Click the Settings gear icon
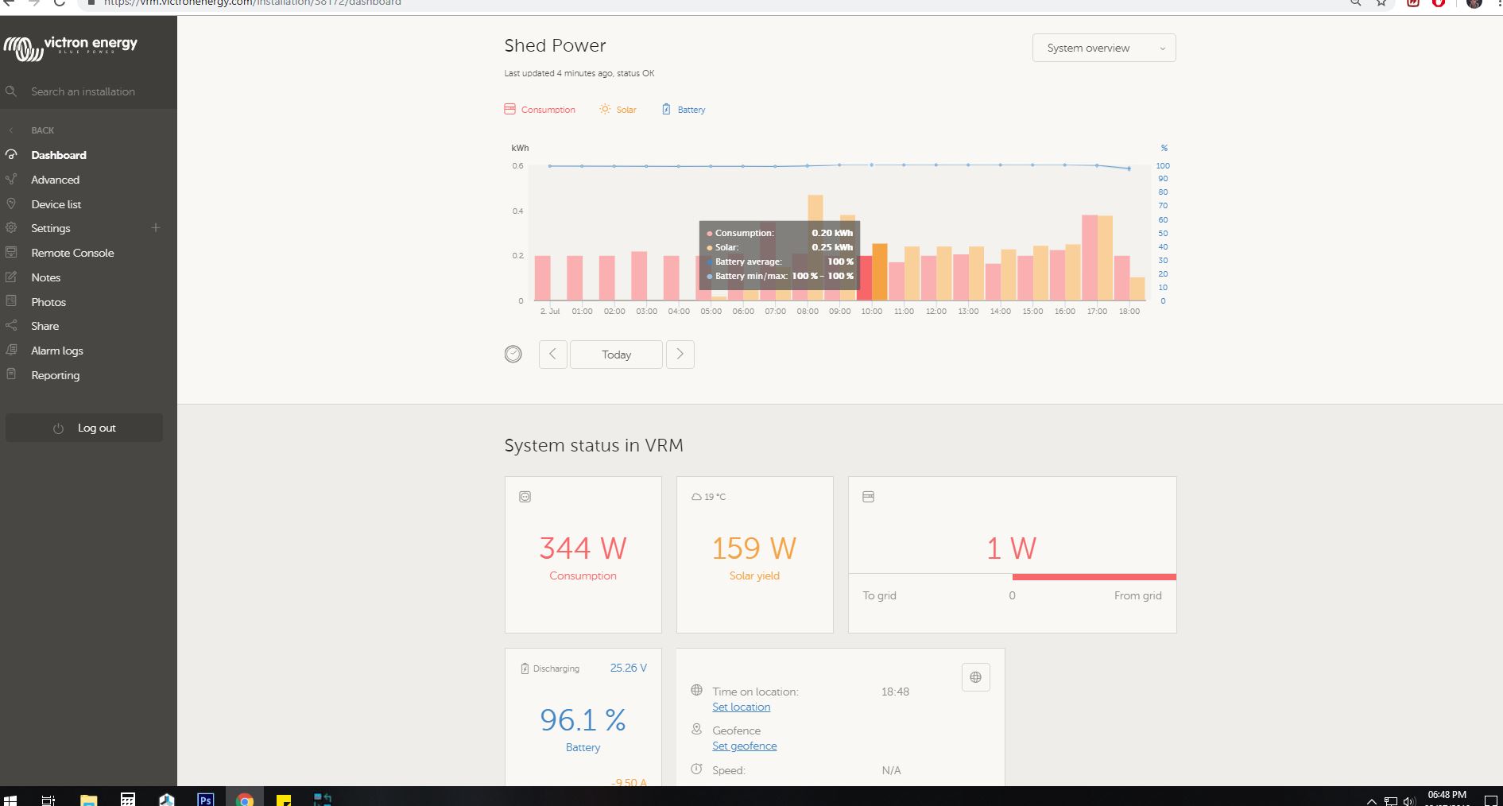 11,227
